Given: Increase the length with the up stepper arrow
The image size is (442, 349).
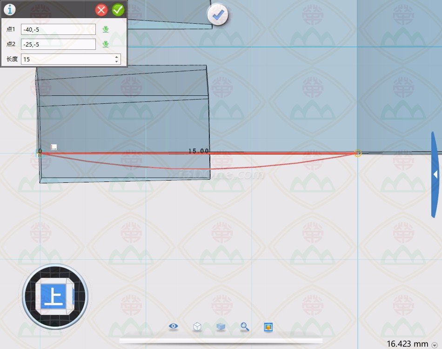Looking at the screenshot, I should click(x=116, y=57).
